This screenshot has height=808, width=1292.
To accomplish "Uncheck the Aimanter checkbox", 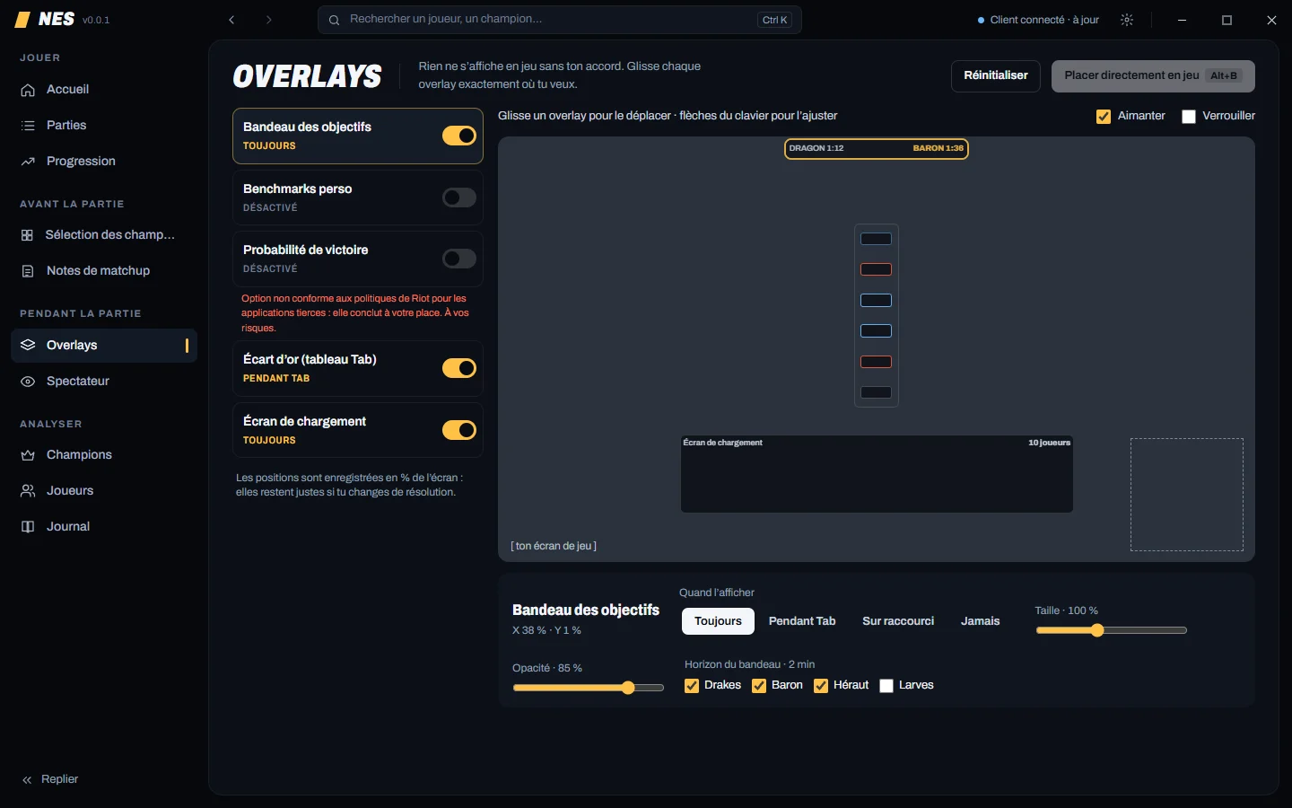I will (1104, 117).
